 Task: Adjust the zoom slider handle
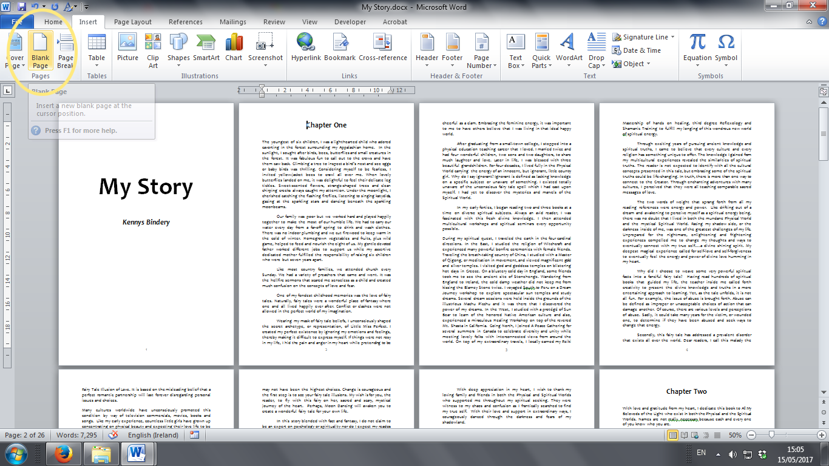(771, 436)
